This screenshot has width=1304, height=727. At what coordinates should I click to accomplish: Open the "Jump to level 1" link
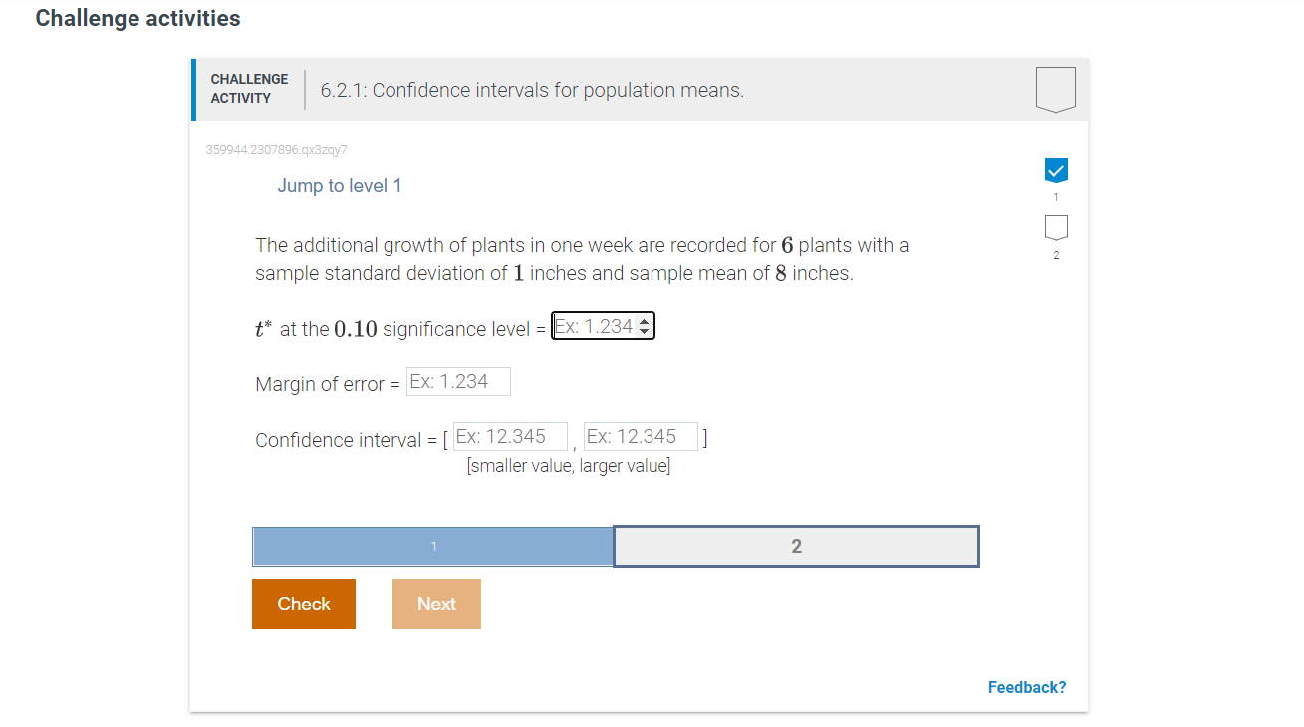tap(340, 185)
